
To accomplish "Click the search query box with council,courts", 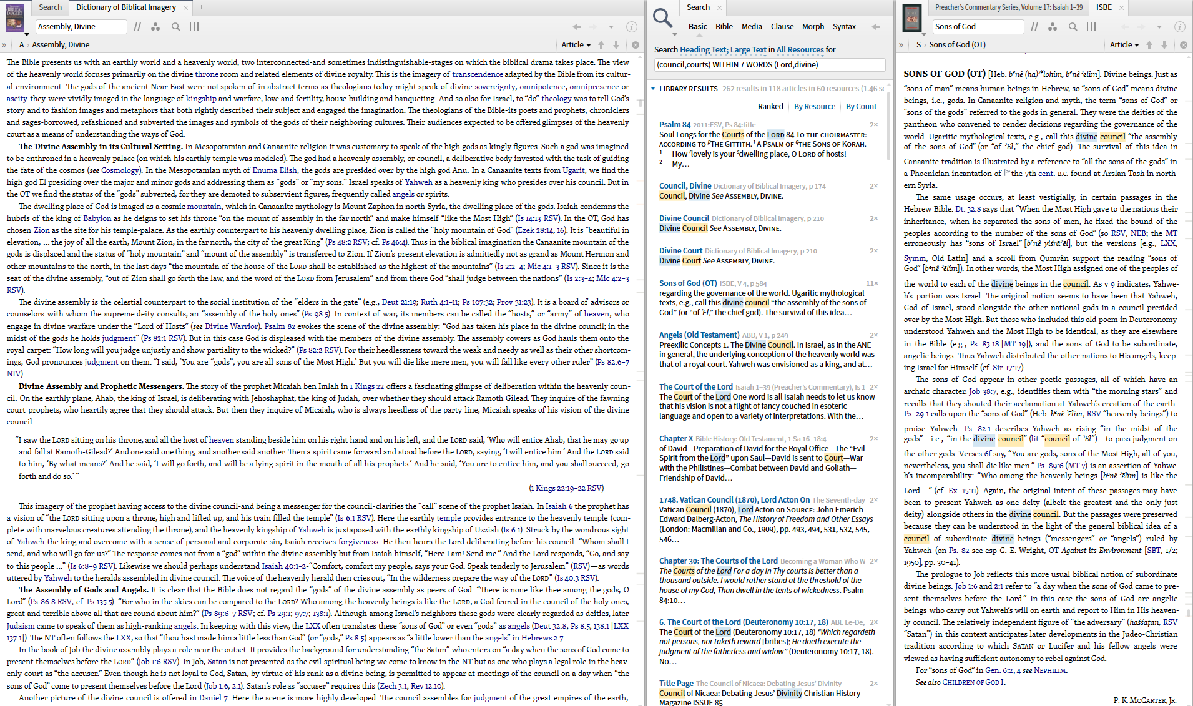I will [x=770, y=65].
